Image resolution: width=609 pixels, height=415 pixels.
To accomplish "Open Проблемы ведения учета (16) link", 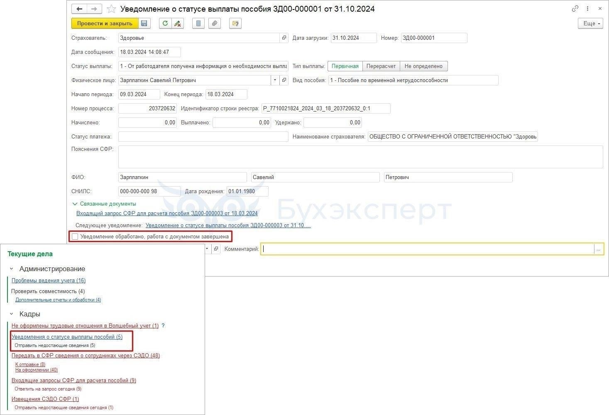I will pos(49,280).
